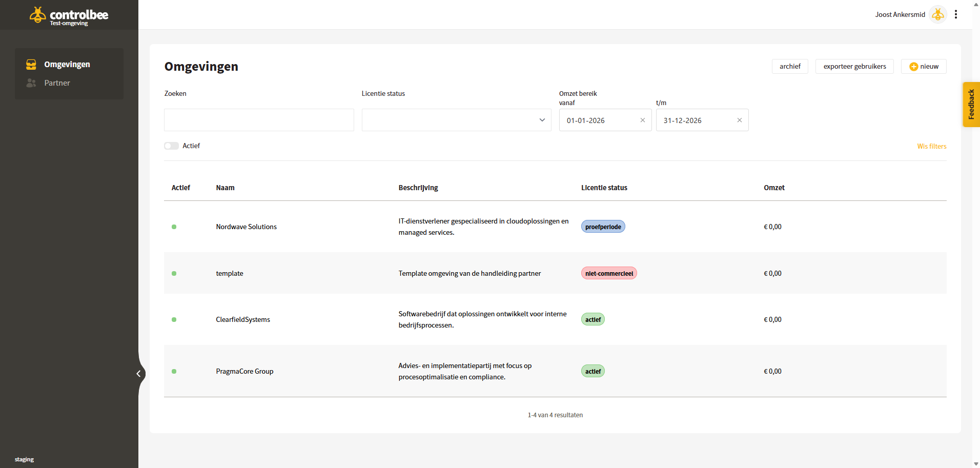Click green status dot for template row
This screenshot has height=468, width=980.
174,273
